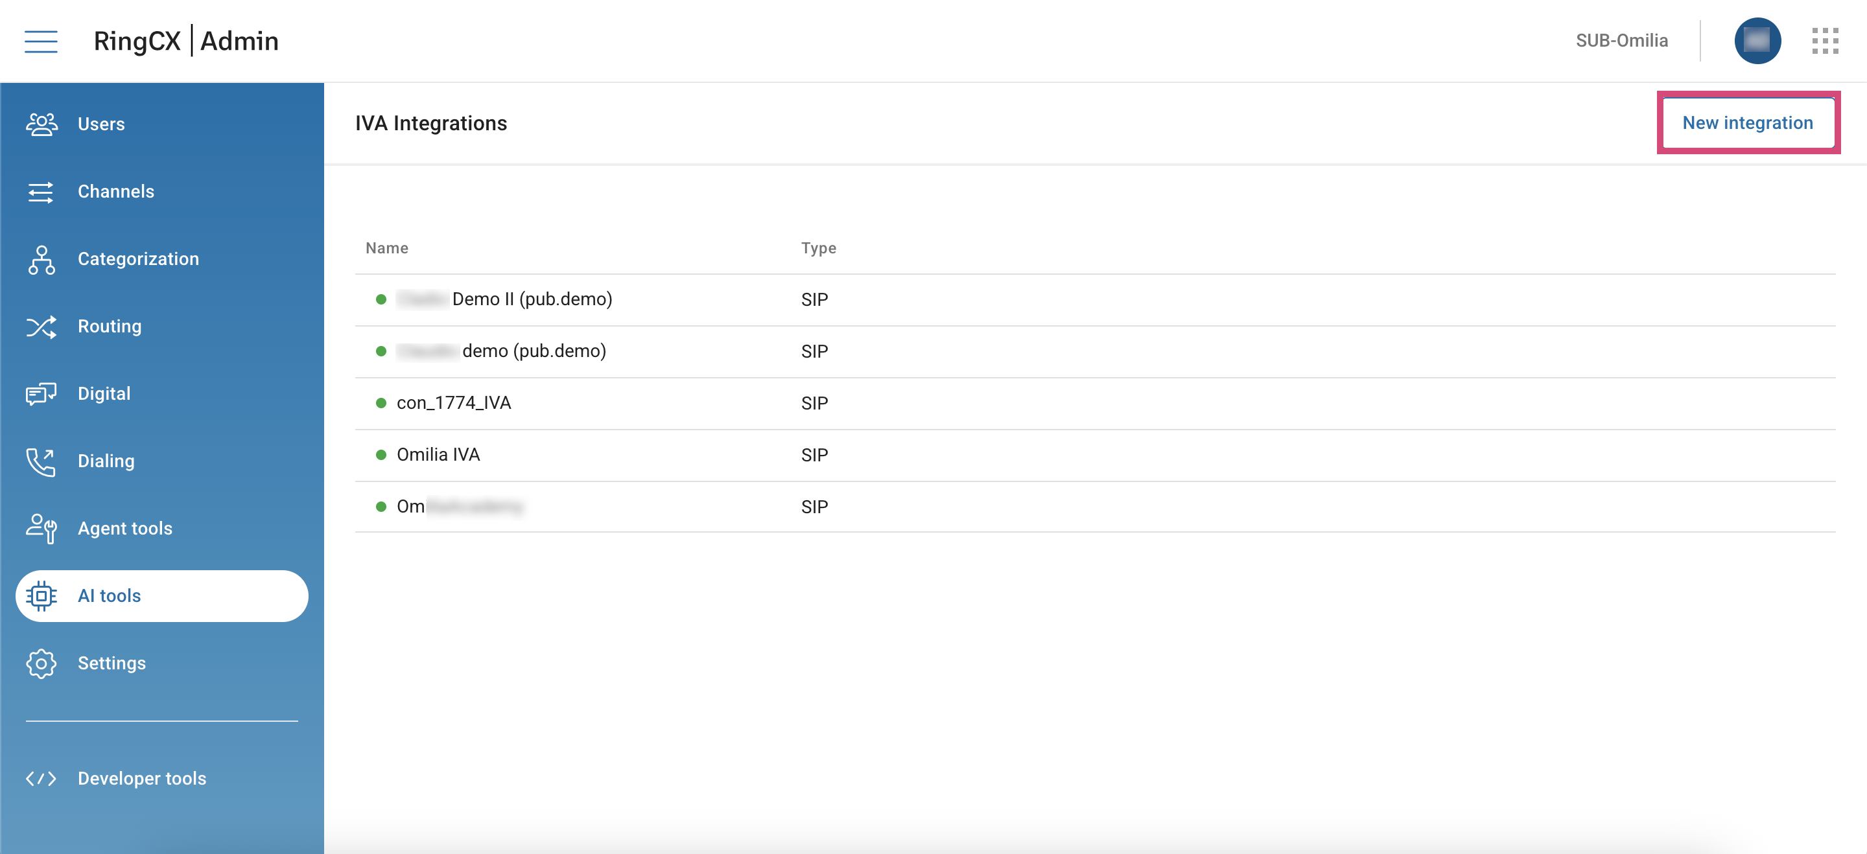This screenshot has height=854, width=1867.
Task: Click the SUB-Omilia account label
Action: tap(1621, 41)
